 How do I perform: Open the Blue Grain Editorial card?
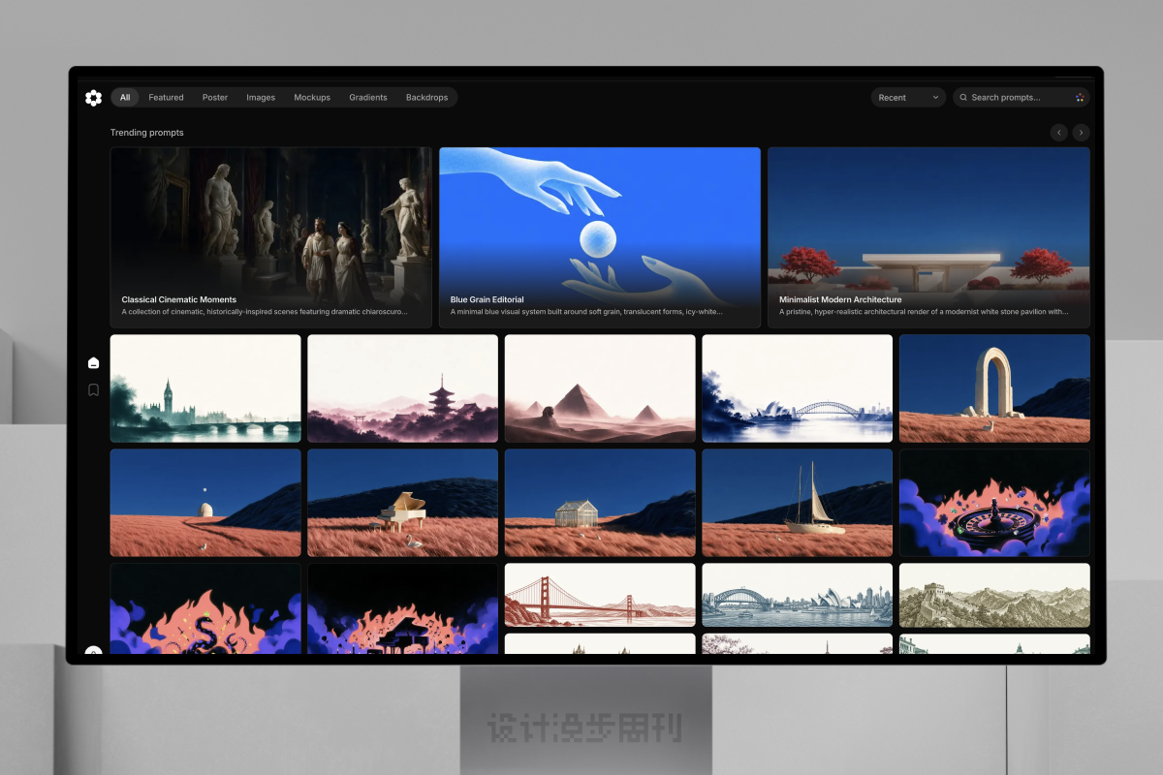coord(600,237)
